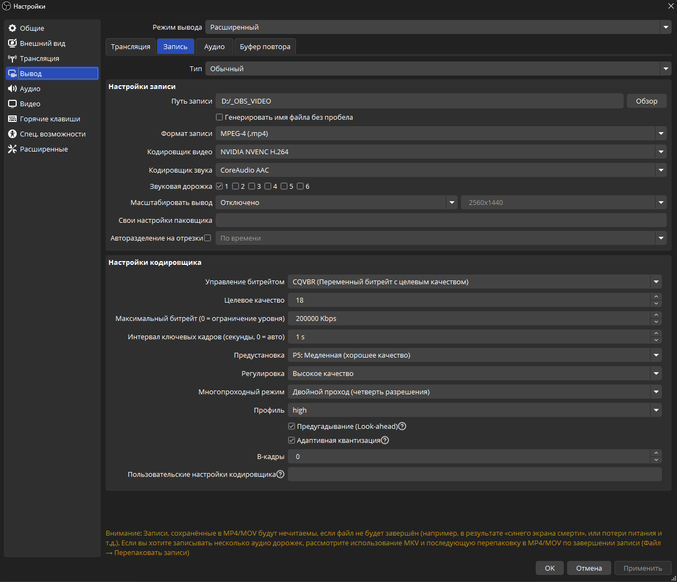This screenshot has height=582, width=677.
Task: Open Appearance section via its sidebar icon
Action: (12, 43)
